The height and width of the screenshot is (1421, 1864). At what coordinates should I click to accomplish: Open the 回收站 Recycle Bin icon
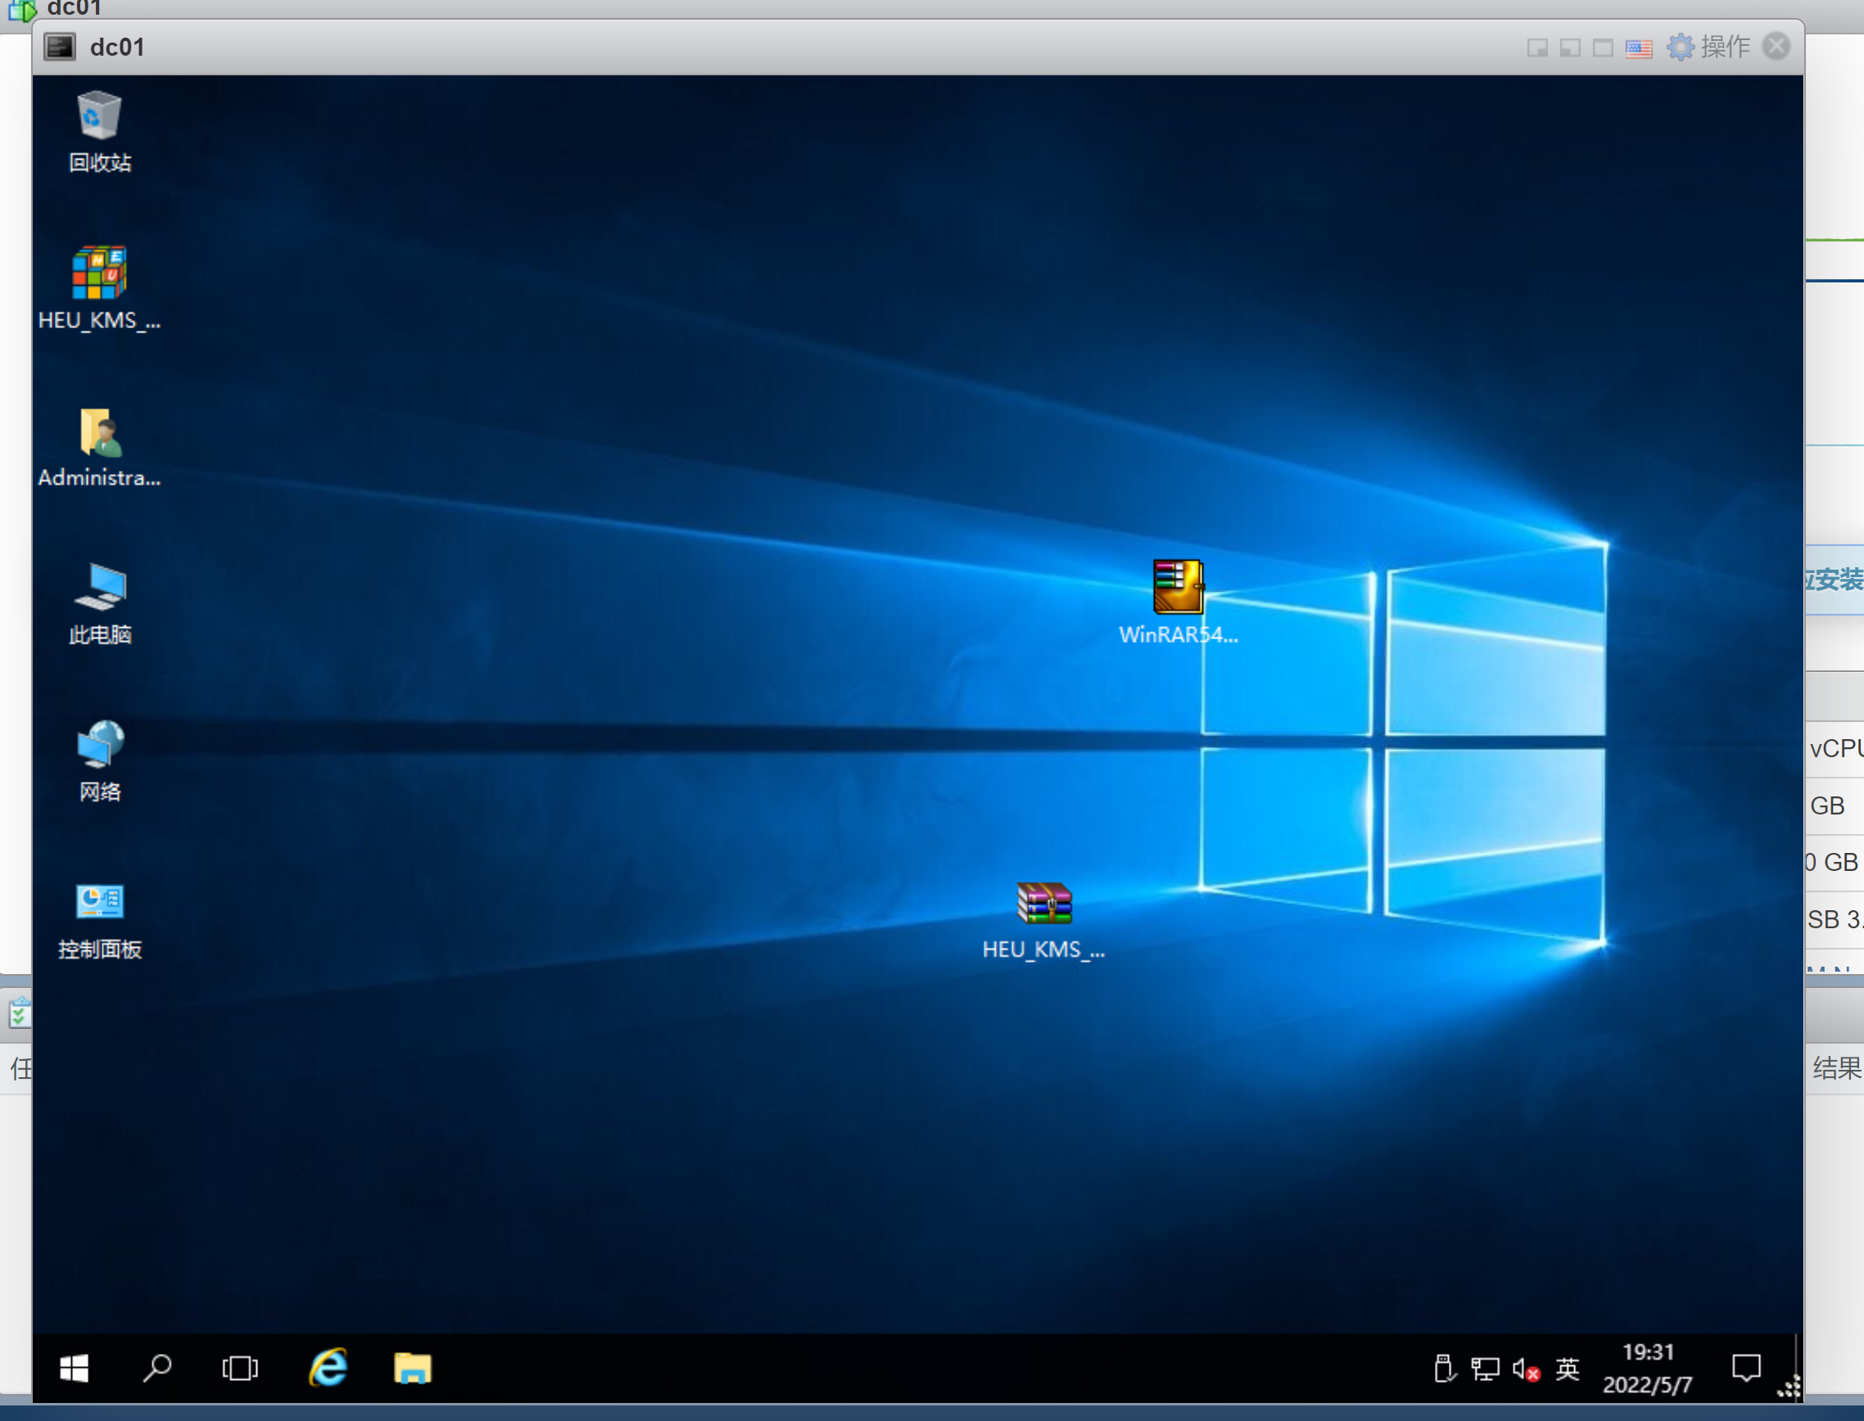(99, 116)
